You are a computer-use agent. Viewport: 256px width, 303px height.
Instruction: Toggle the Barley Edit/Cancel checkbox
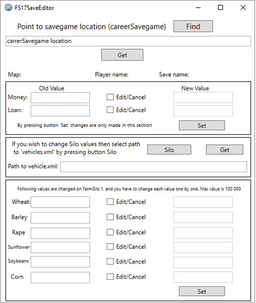point(110,217)
